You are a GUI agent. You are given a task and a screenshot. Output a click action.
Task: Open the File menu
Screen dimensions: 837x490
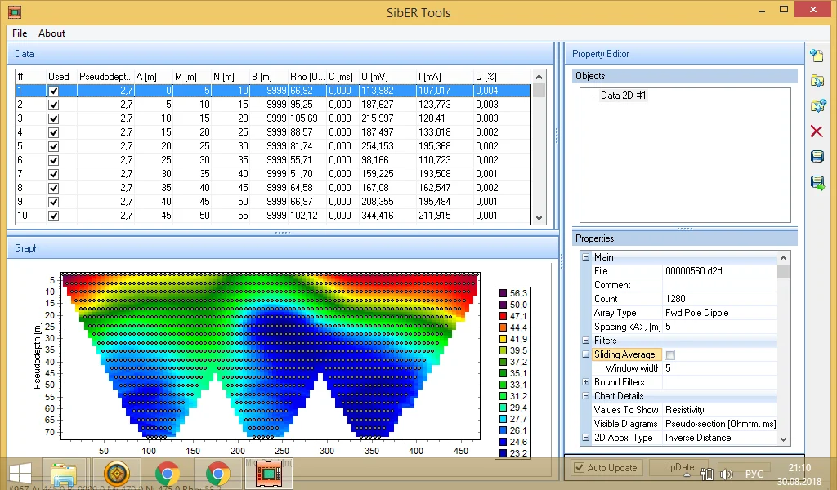click(20, 33)
